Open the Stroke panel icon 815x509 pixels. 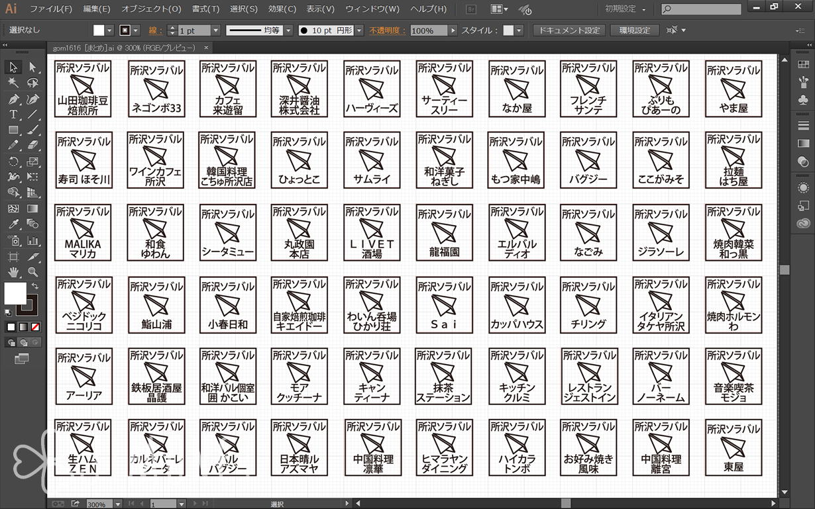pyautogui.click(x=803, y=126)
